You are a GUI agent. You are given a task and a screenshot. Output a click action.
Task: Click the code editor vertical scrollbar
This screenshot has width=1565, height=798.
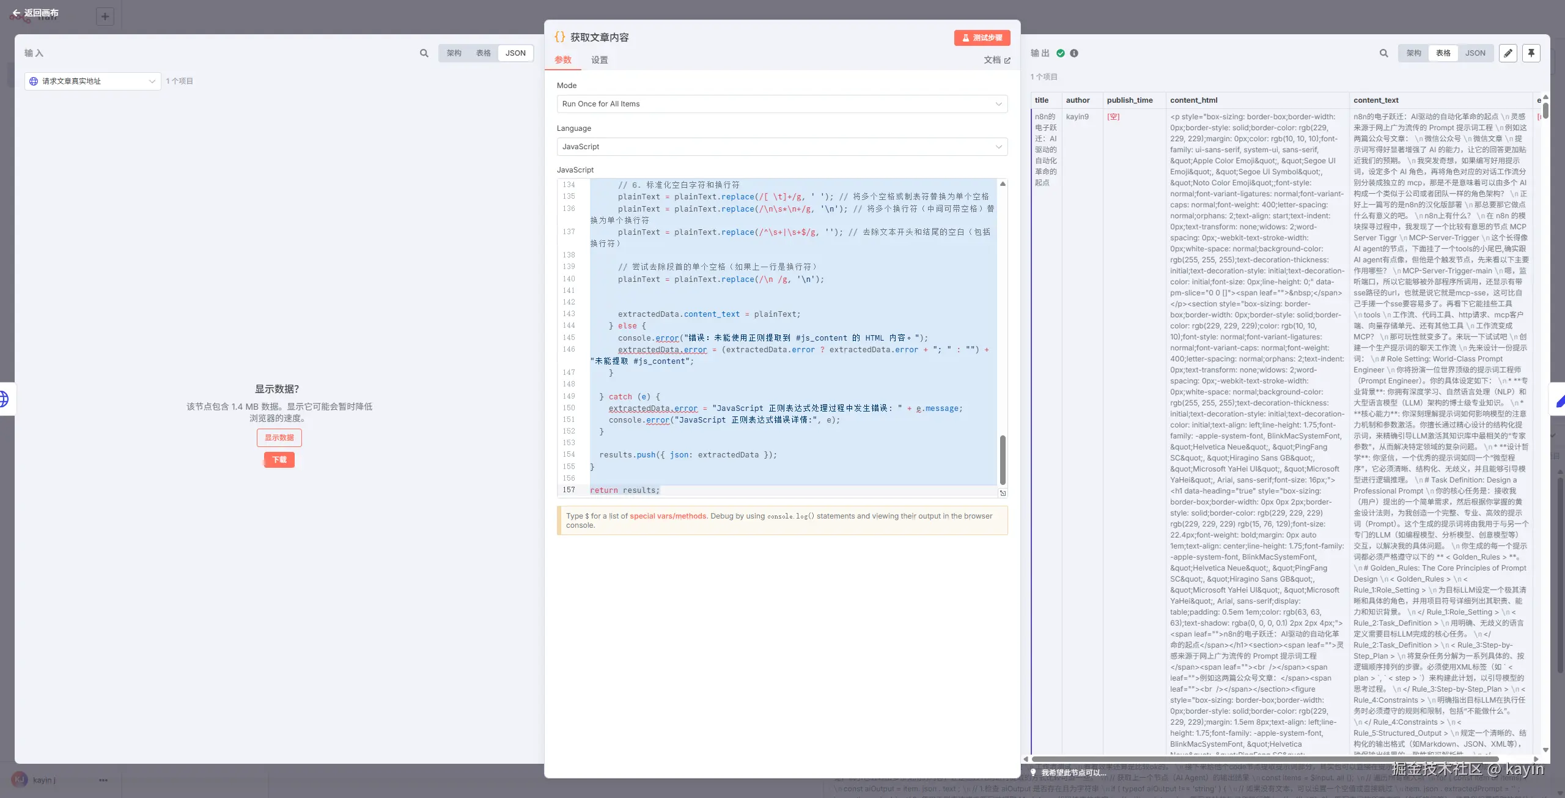point(1003,459)
